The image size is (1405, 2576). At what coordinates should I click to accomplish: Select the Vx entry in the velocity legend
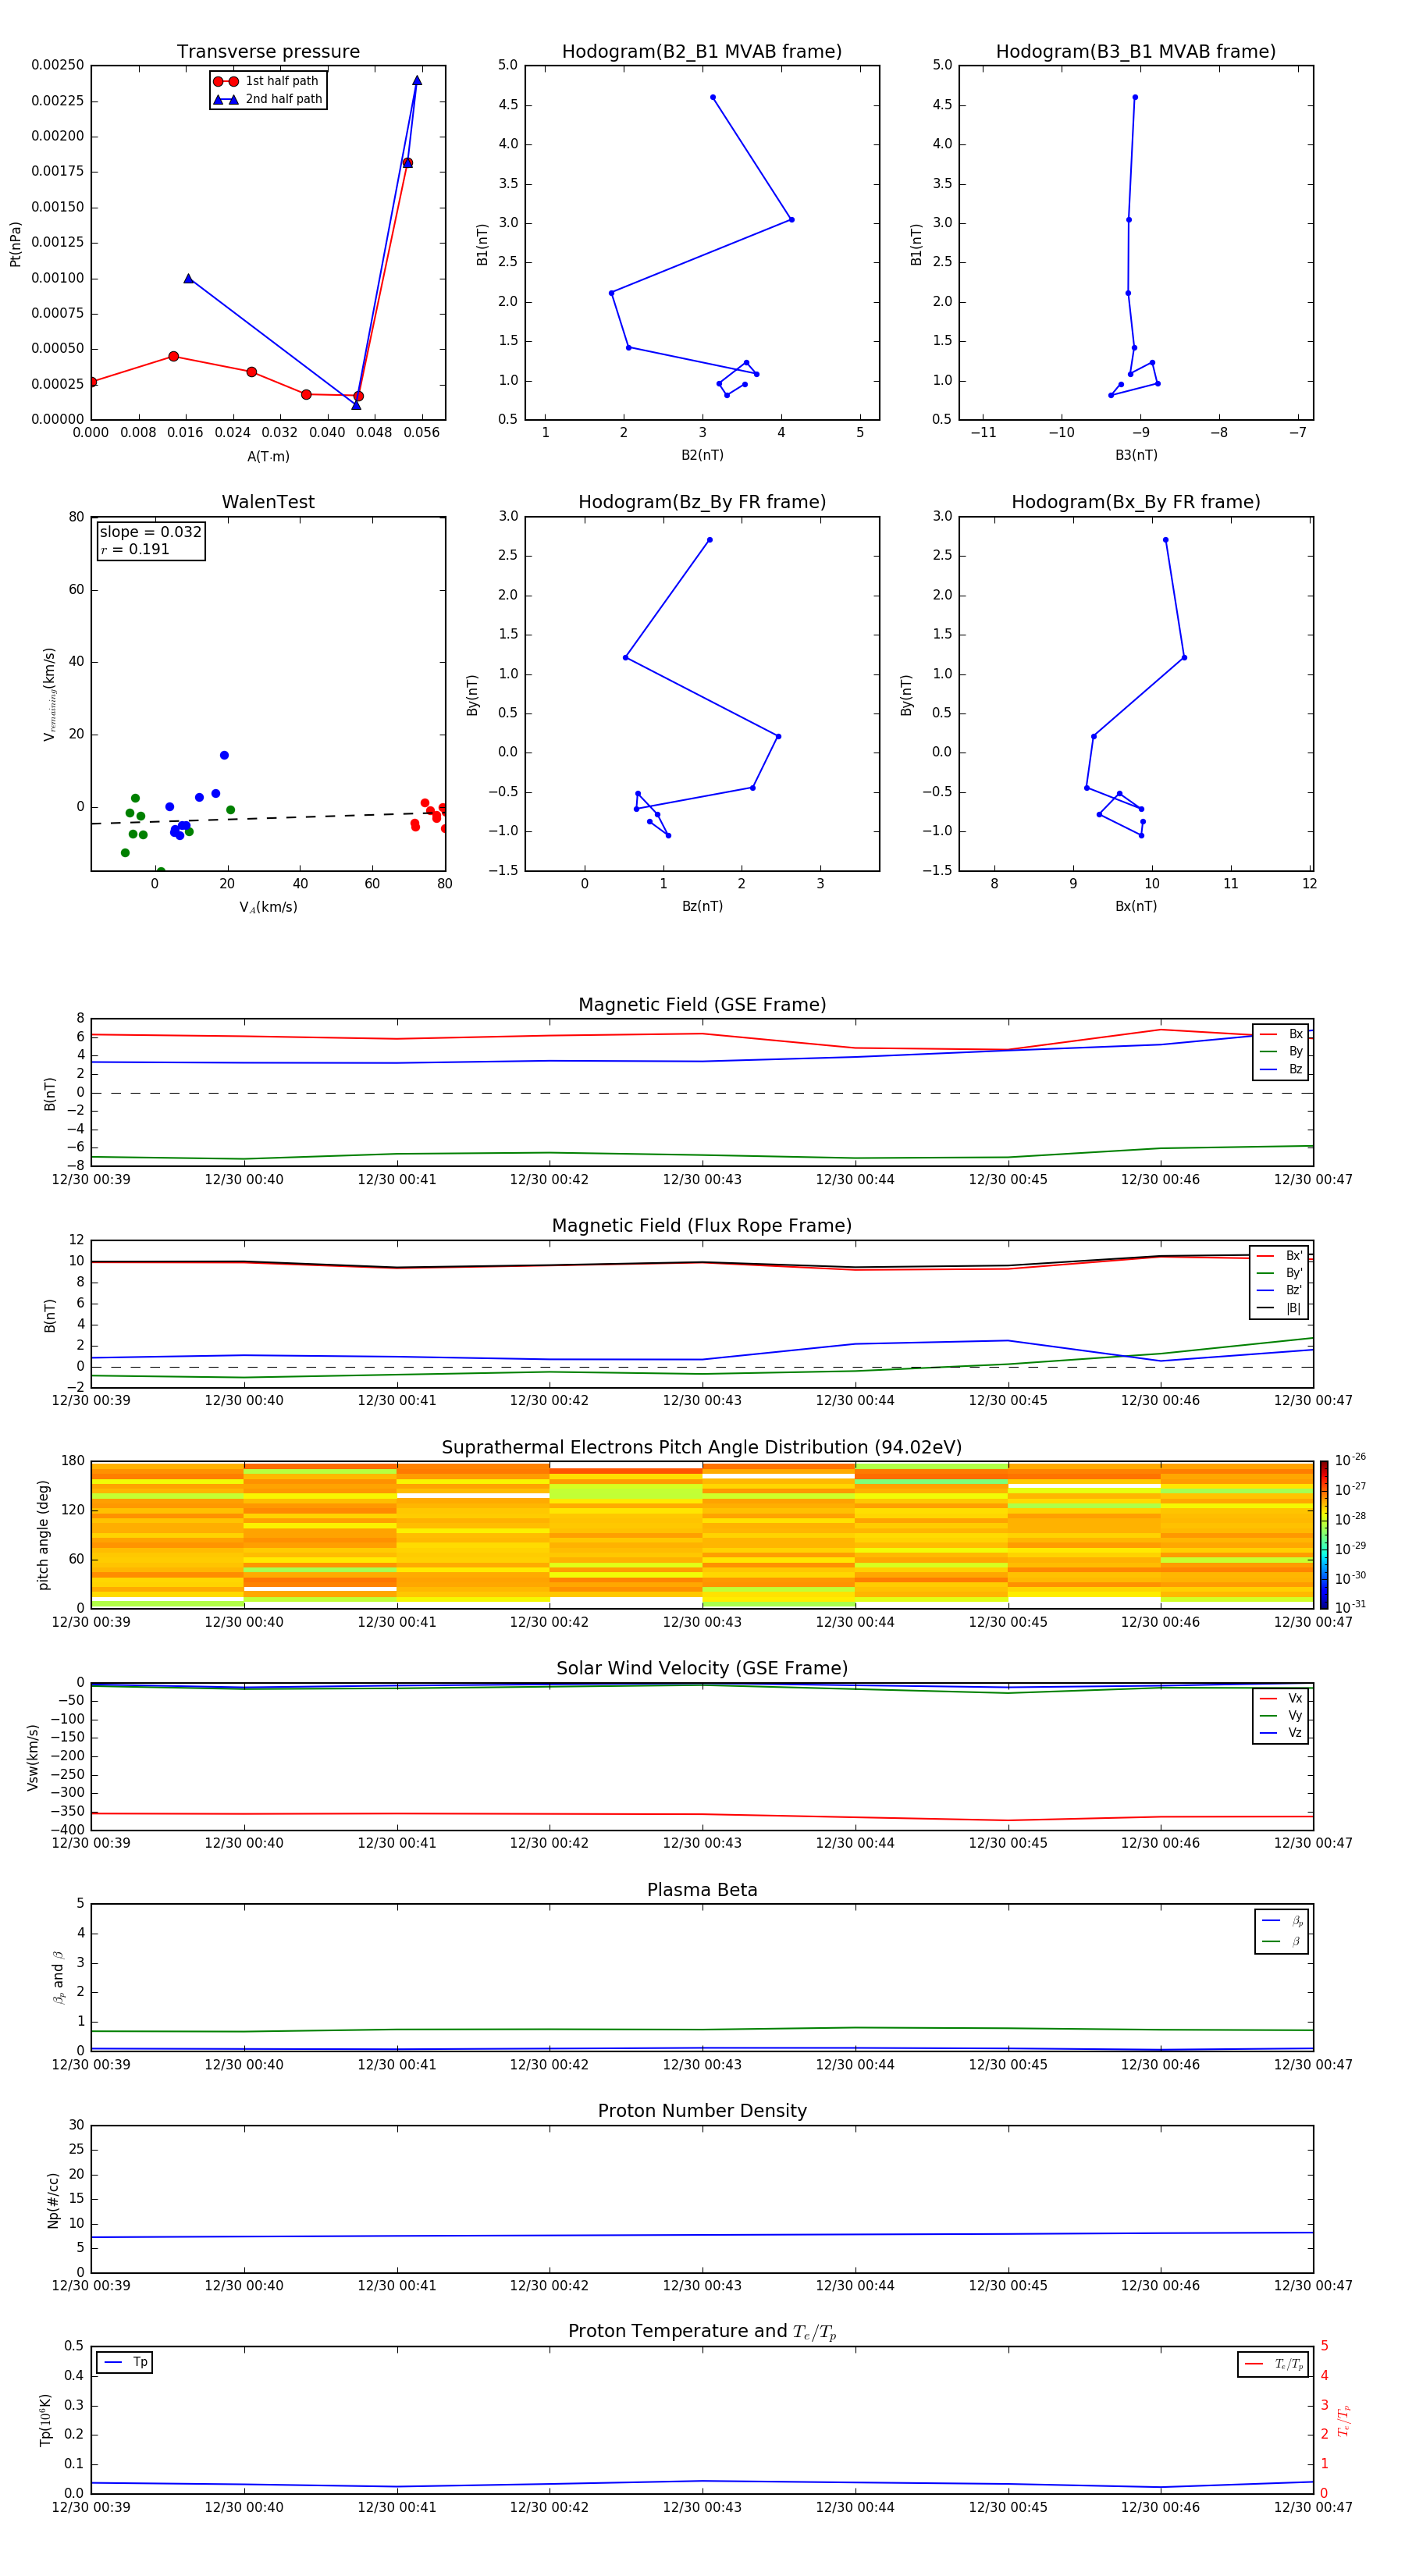1281,1698
